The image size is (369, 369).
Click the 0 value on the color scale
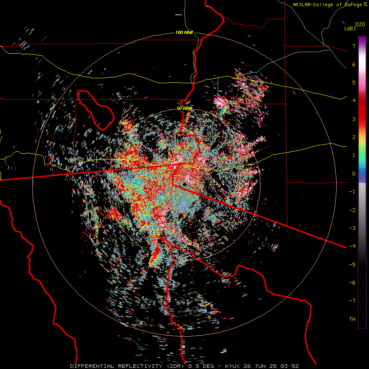pos(354,174)
